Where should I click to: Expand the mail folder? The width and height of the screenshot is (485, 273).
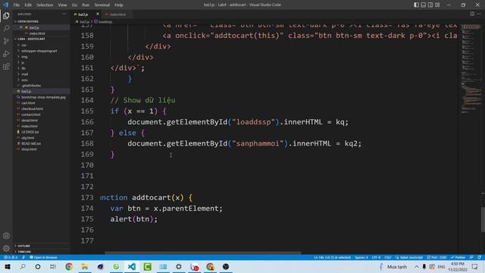coord(24,74)
